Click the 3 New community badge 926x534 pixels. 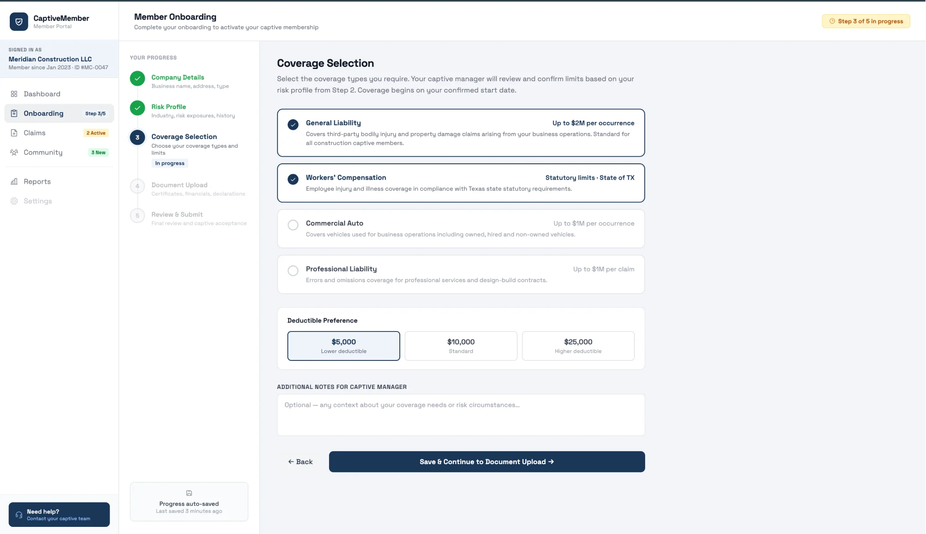pos(98,153)
